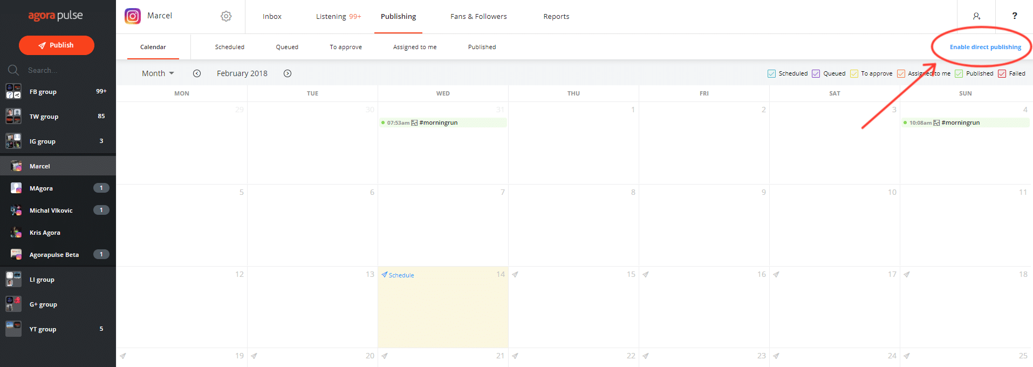Expand the FB group in sidebar
Viewport: 1033px width, 367px height.
[43, 92]
